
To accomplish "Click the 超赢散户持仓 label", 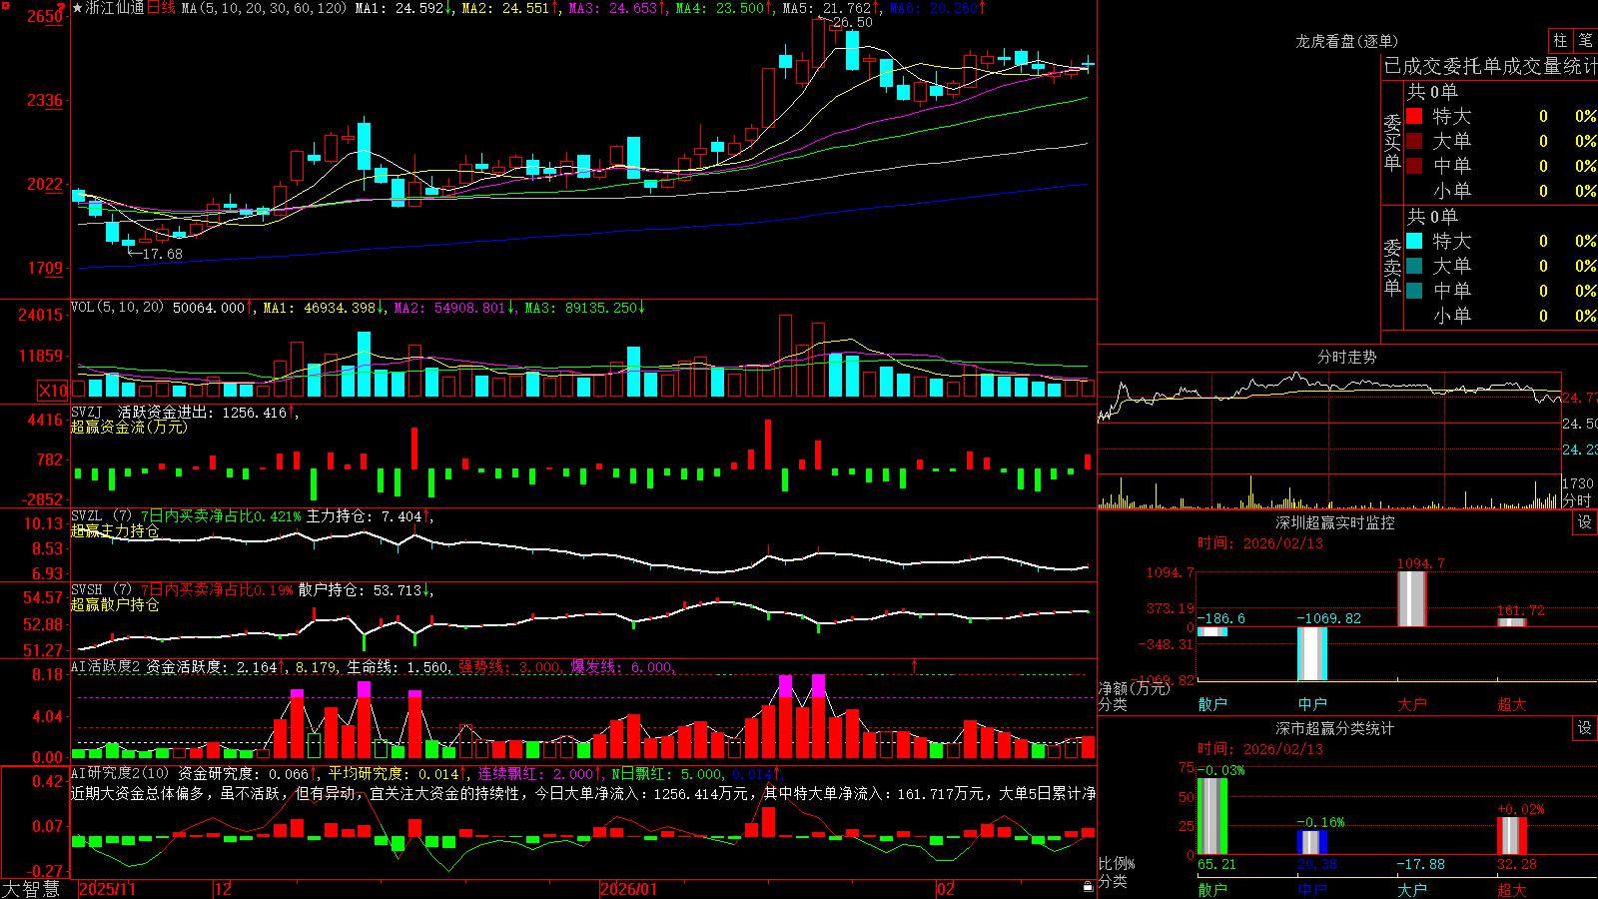I will (x=115, y=604).
